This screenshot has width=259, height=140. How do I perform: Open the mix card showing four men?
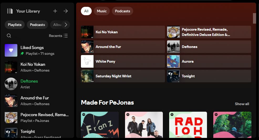click(x=144, y=125)
